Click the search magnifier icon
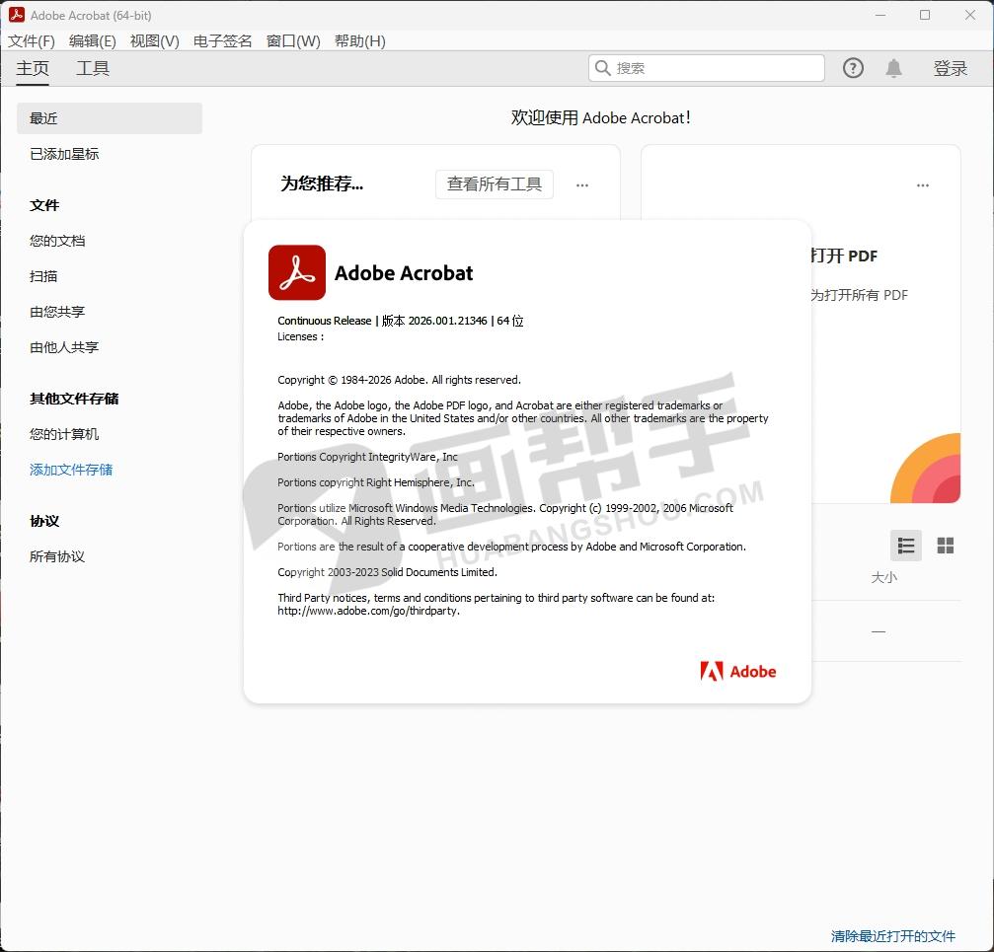The image size is (994, 952). (x=603, y=68)
